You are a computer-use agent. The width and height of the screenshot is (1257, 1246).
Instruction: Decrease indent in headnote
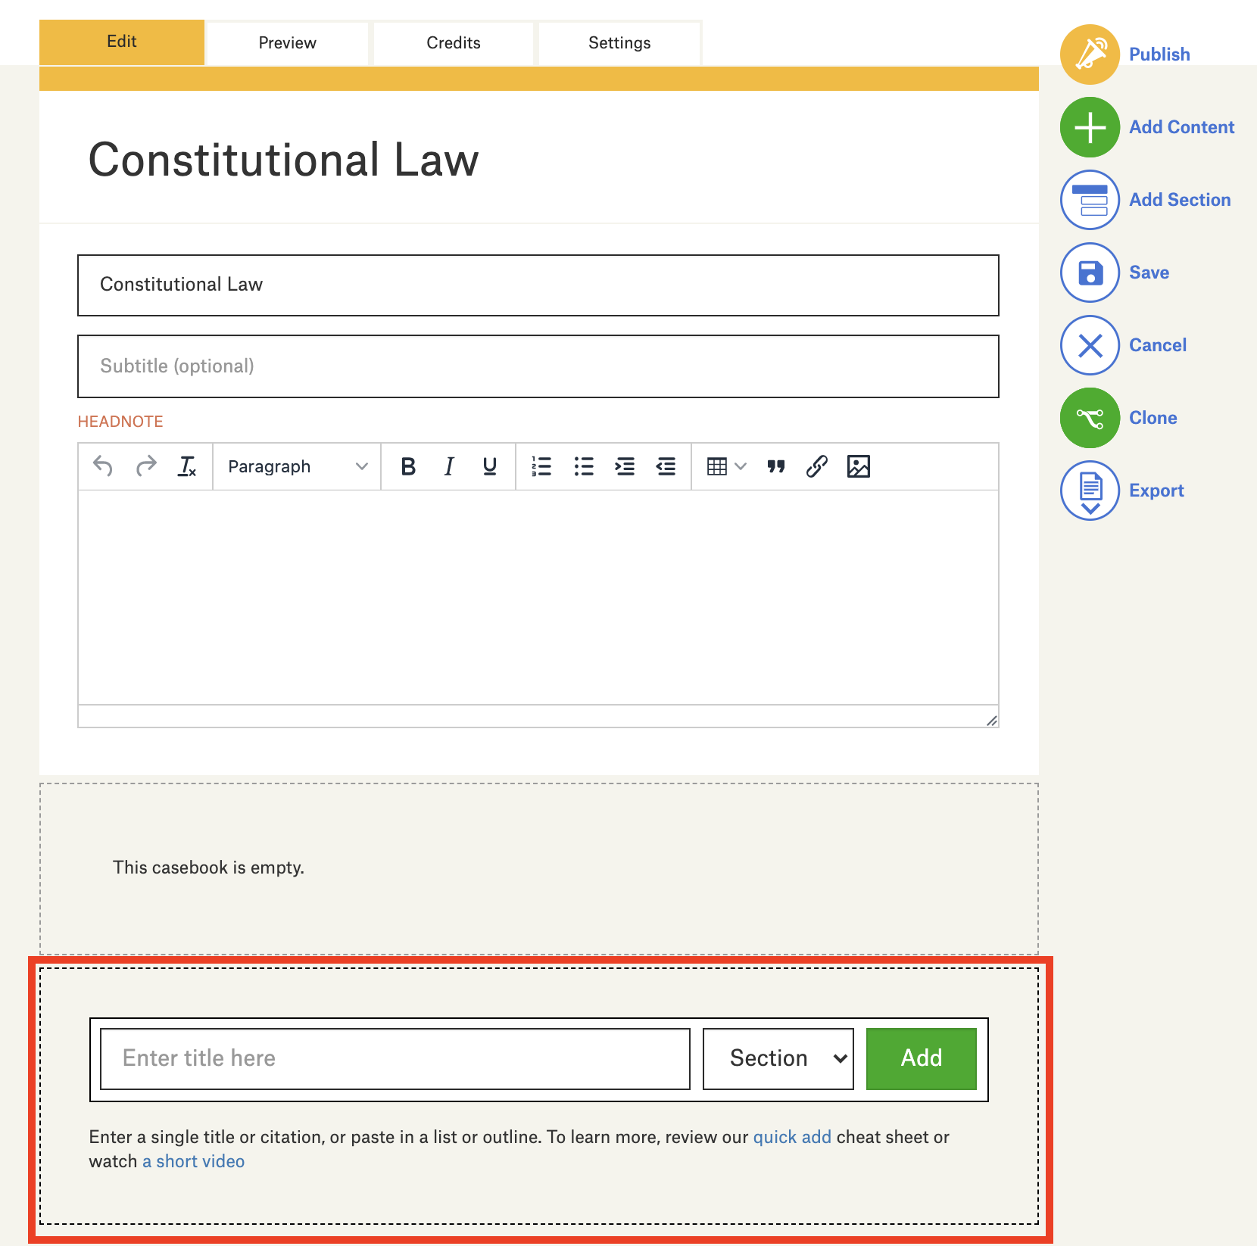666,466
